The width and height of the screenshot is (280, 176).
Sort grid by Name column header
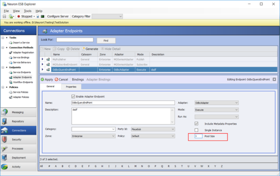(65, 54)
